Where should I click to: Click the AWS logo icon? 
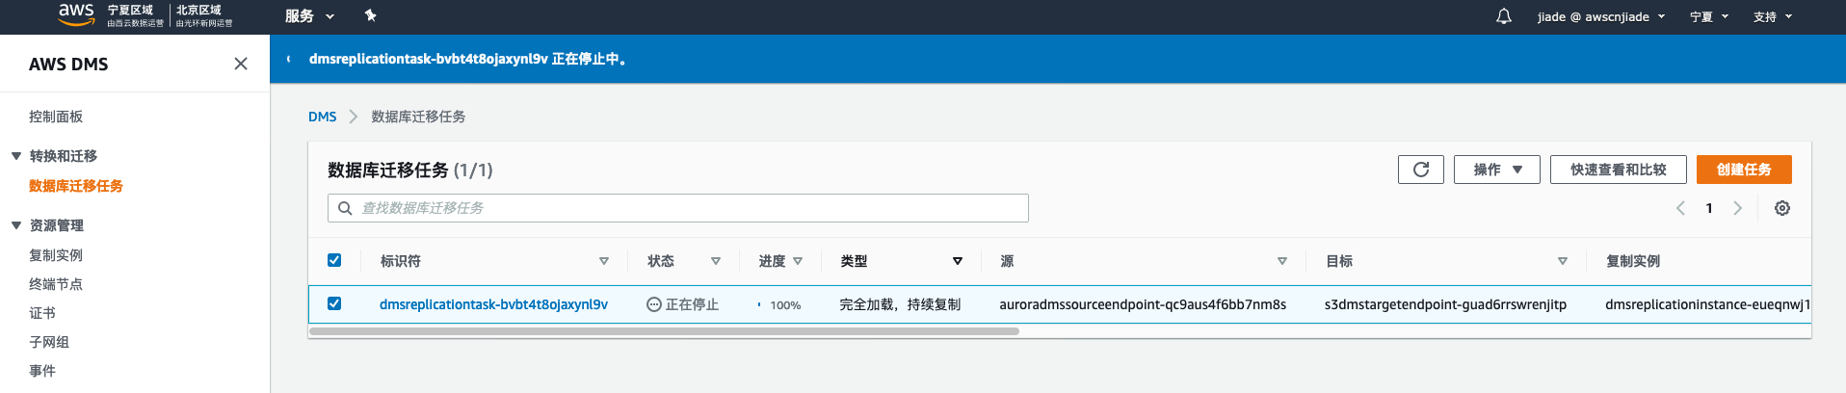pyautogui.click(x=76, y=14)
